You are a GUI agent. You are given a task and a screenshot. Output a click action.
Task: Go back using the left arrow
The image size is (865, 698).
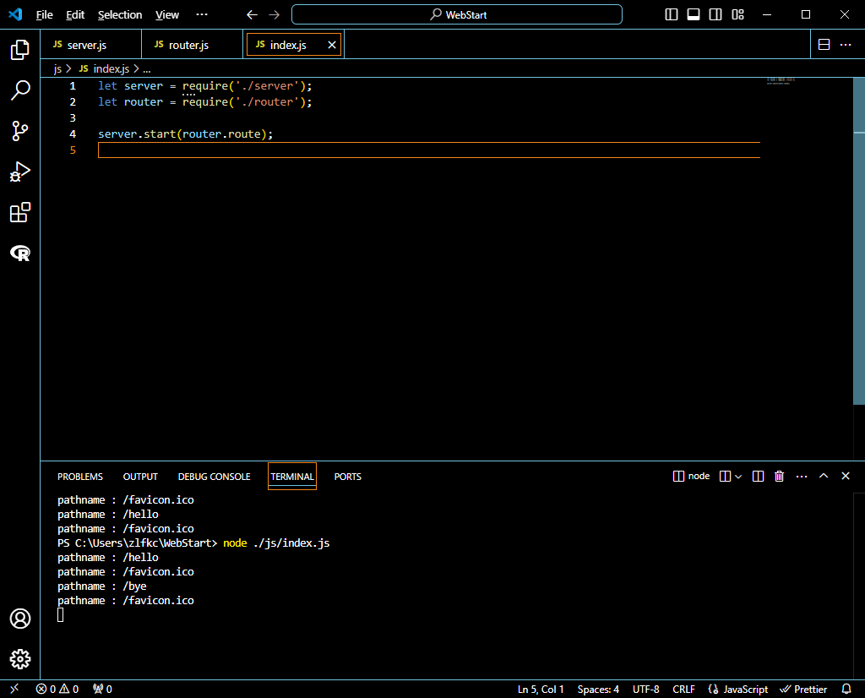click(x=252, y=15)
